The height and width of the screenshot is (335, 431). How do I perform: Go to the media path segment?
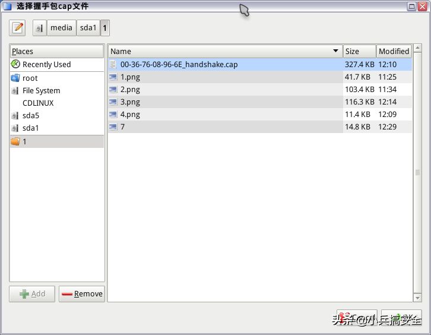point(62,28)
